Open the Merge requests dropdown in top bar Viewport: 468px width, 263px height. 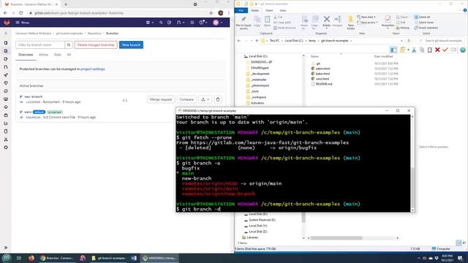(x=181, y=23)
